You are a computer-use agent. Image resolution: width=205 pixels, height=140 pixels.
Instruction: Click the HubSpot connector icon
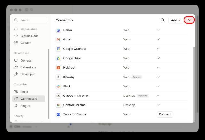[58, 68]
